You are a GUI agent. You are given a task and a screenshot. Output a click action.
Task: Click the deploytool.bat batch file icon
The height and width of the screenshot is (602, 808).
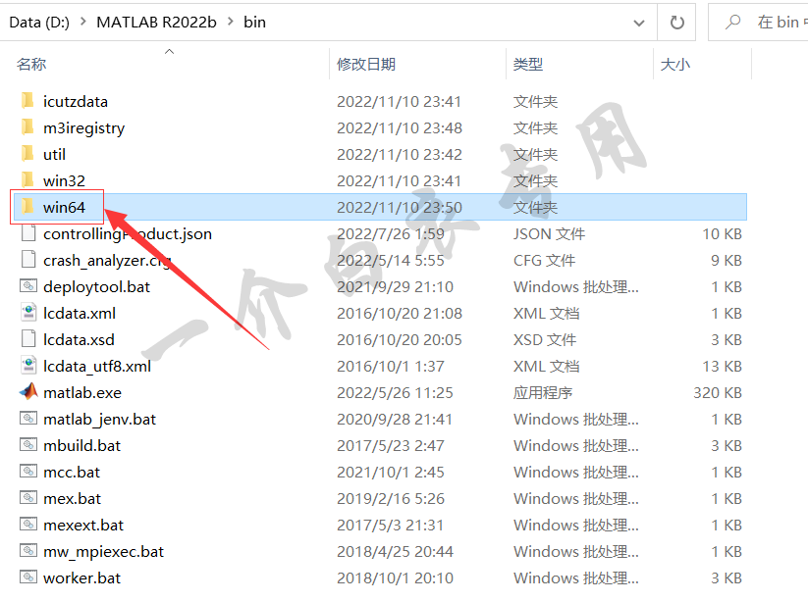(28, 286)
